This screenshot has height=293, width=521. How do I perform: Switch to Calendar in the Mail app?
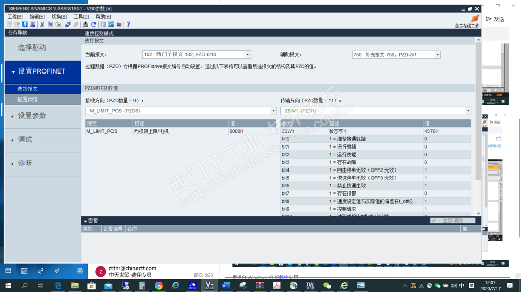[x=24, y=271]
